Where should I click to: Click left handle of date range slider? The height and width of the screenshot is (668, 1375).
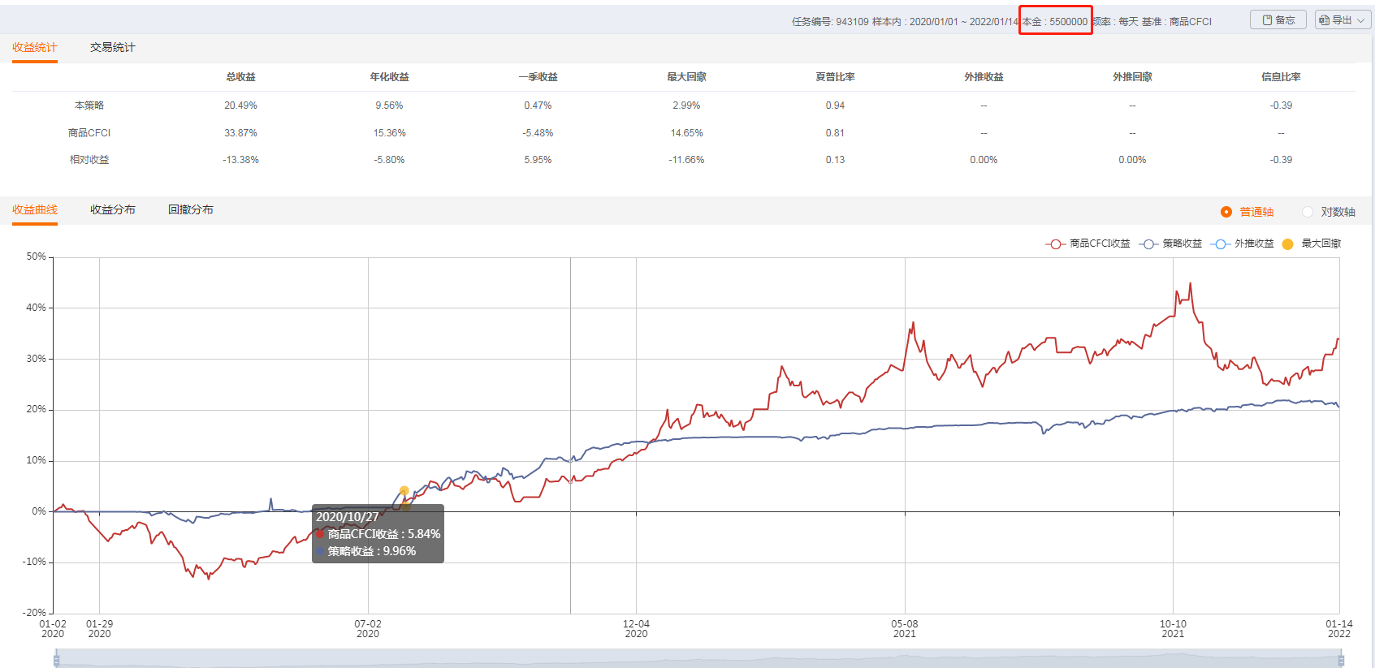click(56, 661)
